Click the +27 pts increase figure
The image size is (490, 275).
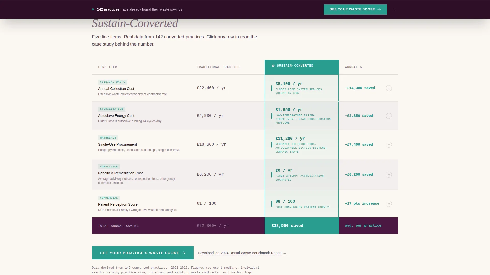[x=362, y=204]
